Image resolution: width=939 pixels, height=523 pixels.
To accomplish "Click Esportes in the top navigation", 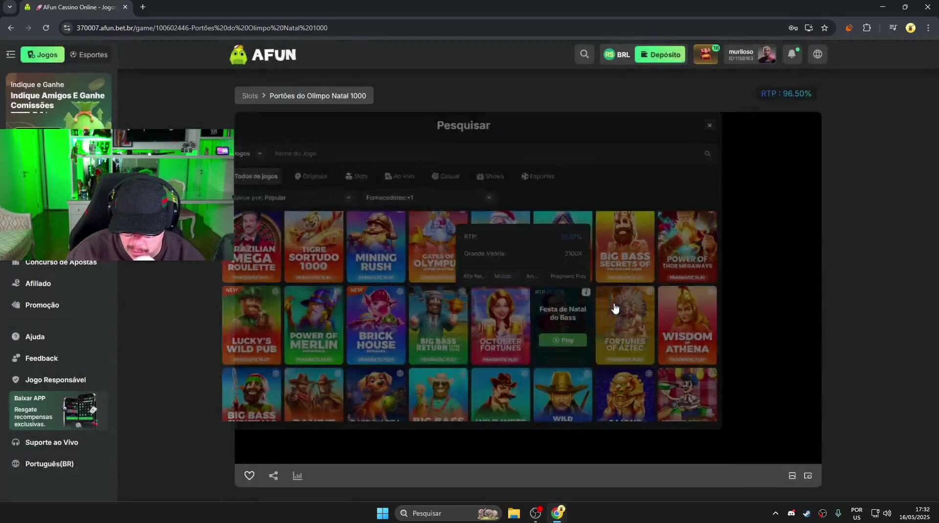I will pos(89,54).
